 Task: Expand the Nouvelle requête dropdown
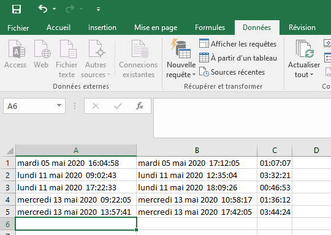click(x=181, y=70)
